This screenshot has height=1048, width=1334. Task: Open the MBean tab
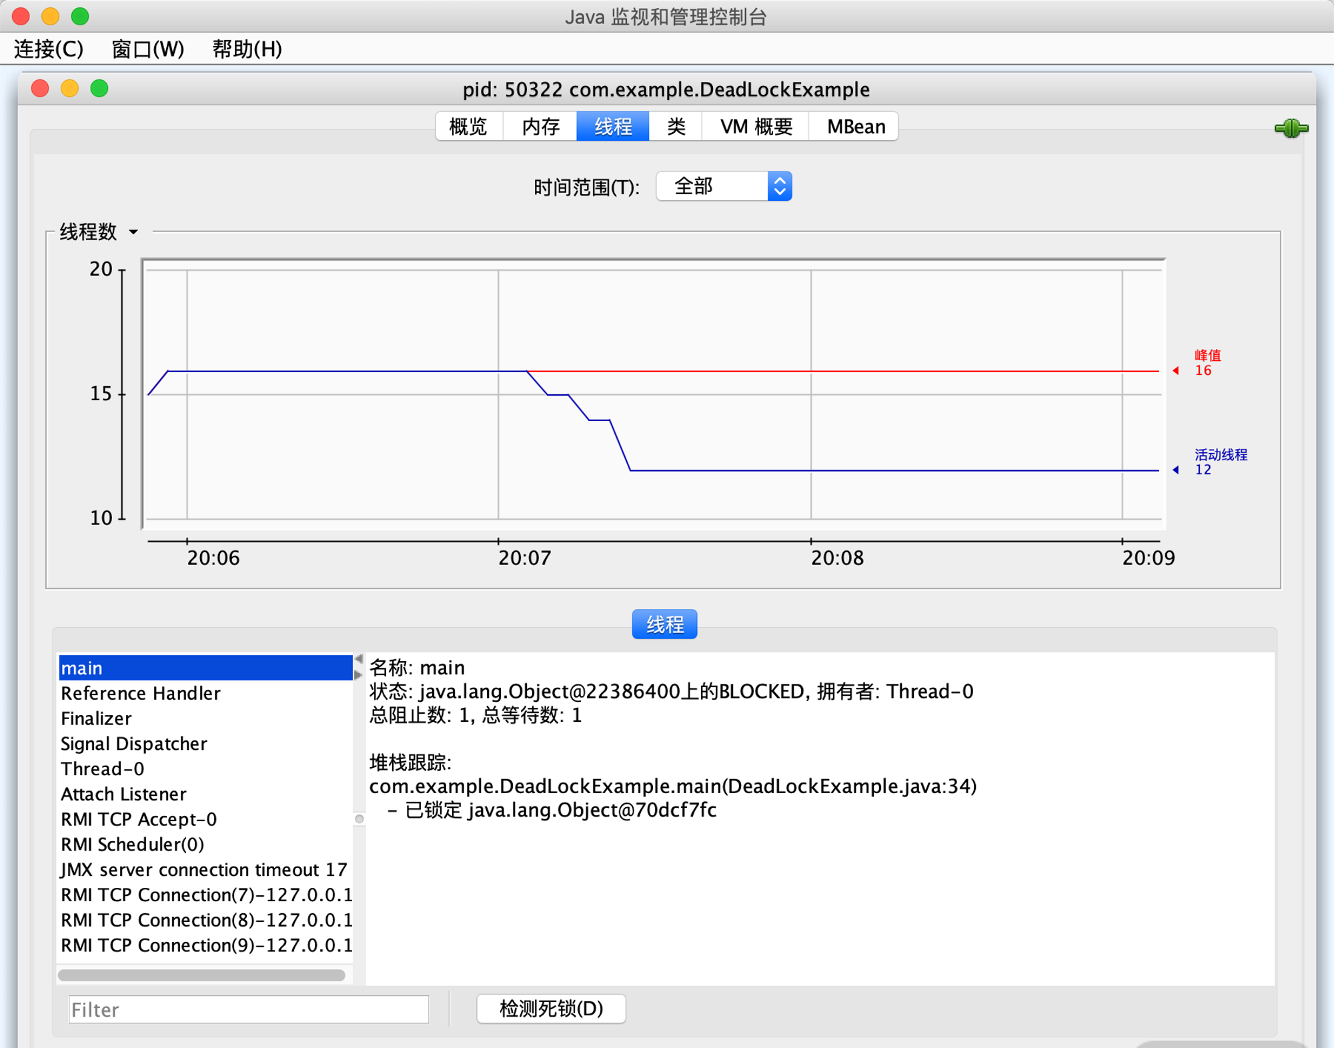855,126
